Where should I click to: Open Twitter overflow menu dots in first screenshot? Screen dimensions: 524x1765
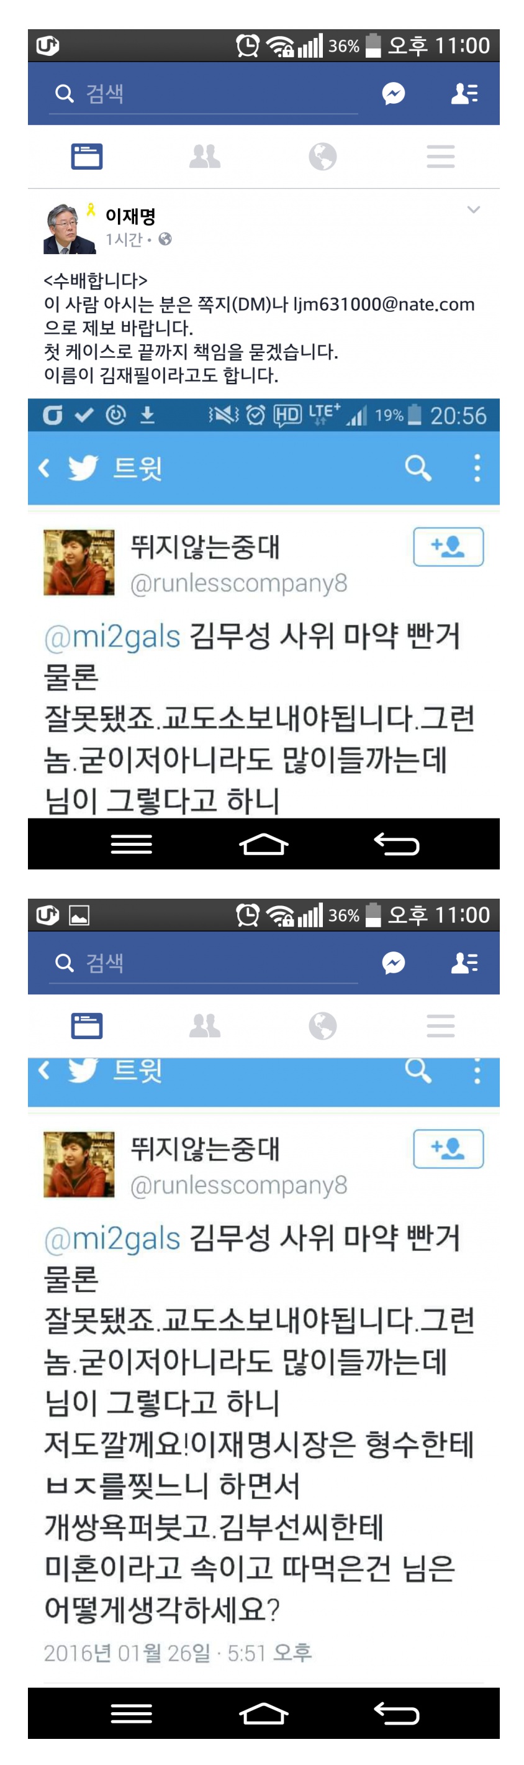click(x=477, y=468)
